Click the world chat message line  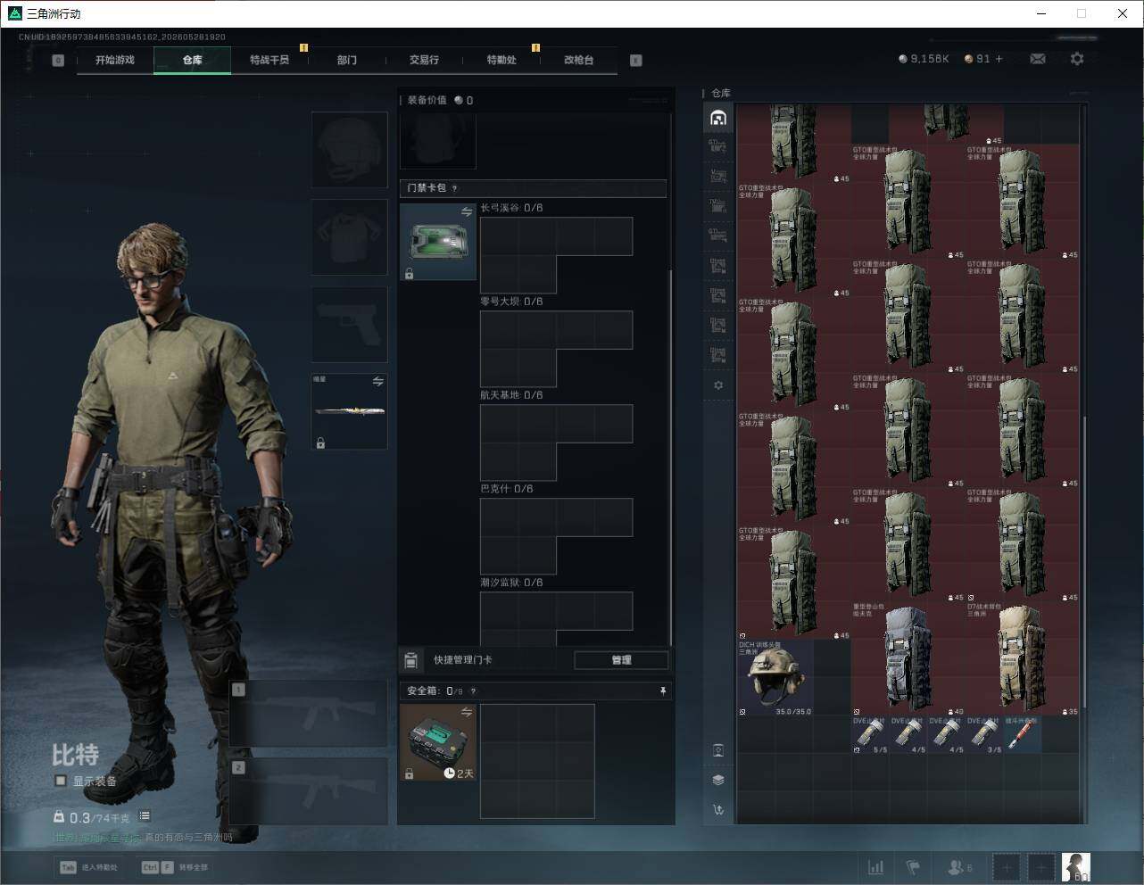point(142,838)
